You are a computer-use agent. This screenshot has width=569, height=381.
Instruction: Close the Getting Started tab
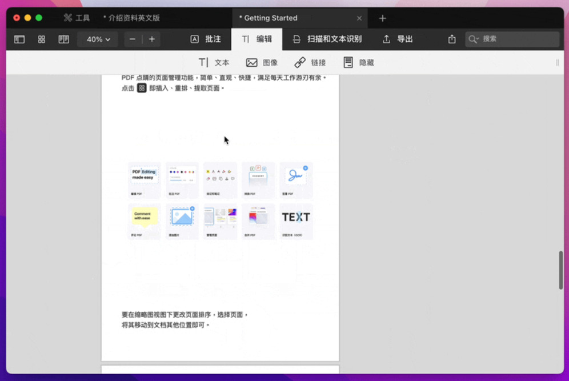coord(359,18)
